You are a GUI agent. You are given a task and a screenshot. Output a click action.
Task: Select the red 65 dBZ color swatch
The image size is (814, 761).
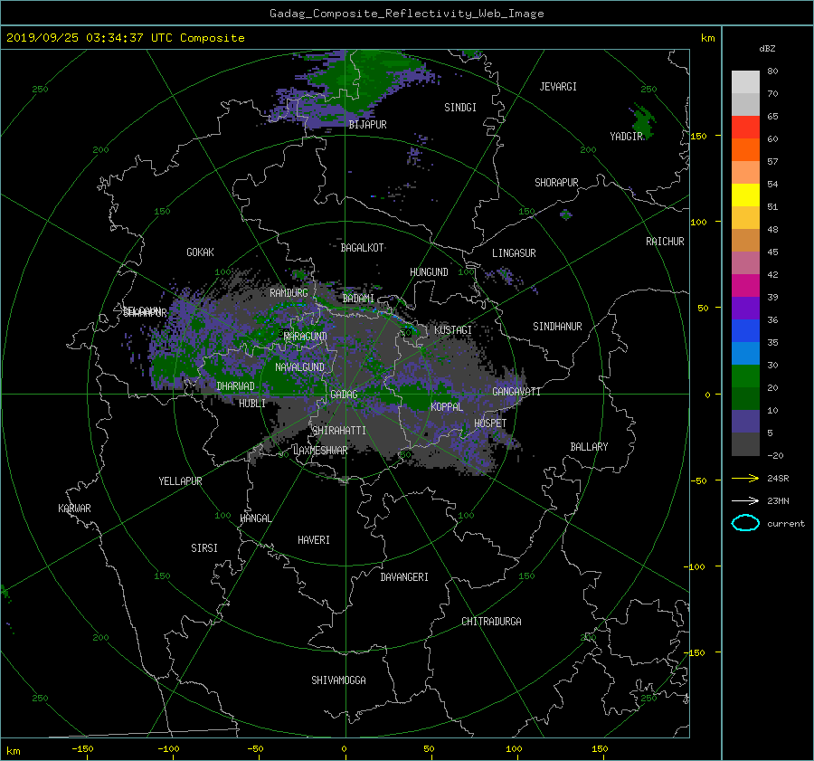pos(745,127)
